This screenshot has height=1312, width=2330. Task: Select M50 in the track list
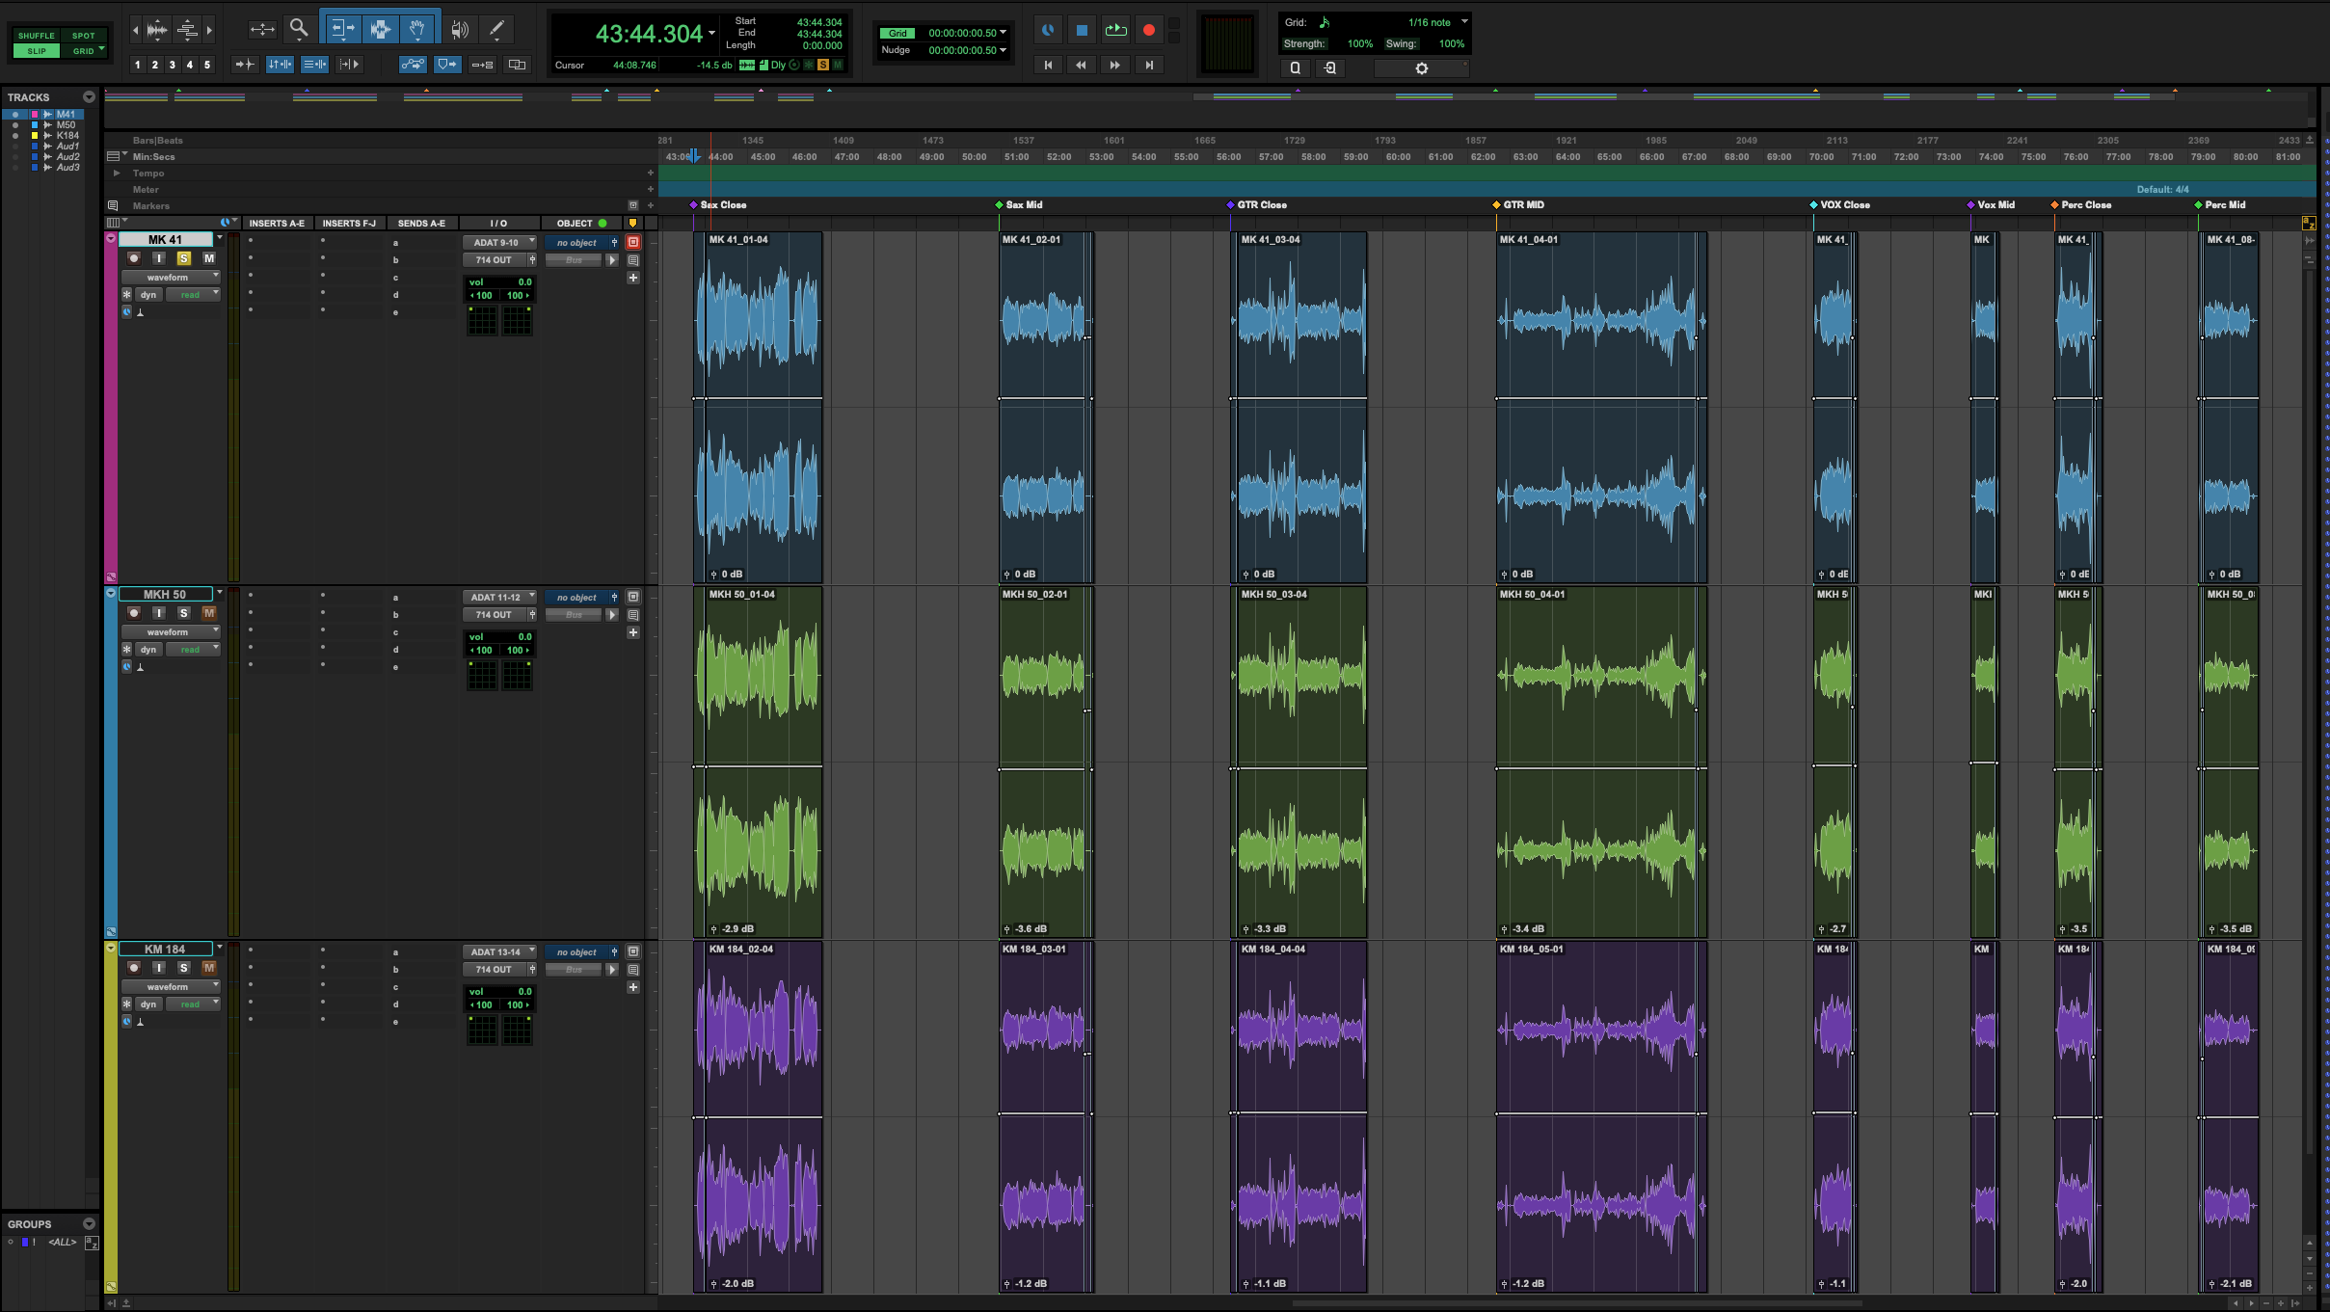(x=66, y=125)
